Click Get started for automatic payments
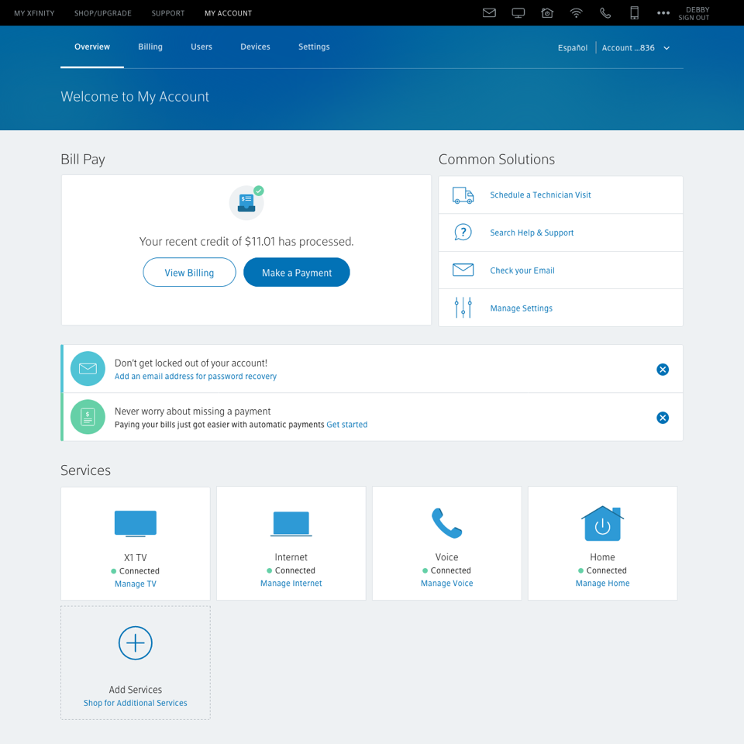The height and width of the screenshot is (744, 744). [347, 425]
